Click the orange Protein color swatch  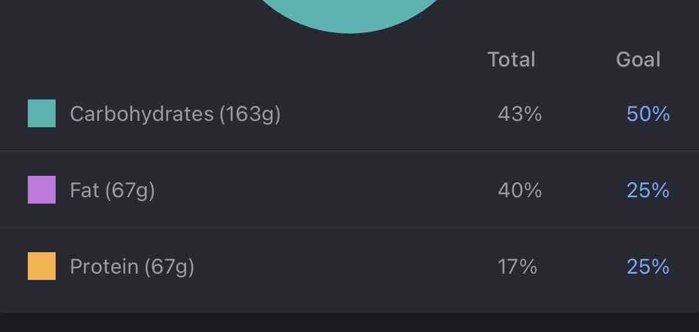[x=42, y=266]
